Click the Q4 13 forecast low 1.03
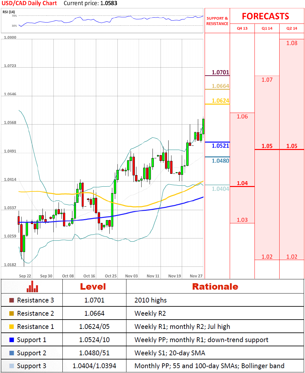The height and width of the screenshot is (373, 305). [x=242, y=220]
